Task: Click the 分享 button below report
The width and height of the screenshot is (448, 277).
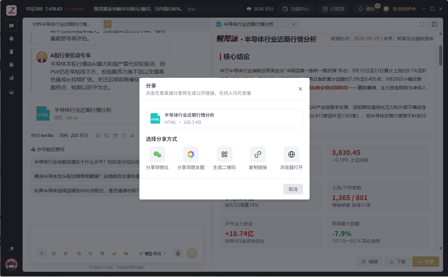Action: 426,262
